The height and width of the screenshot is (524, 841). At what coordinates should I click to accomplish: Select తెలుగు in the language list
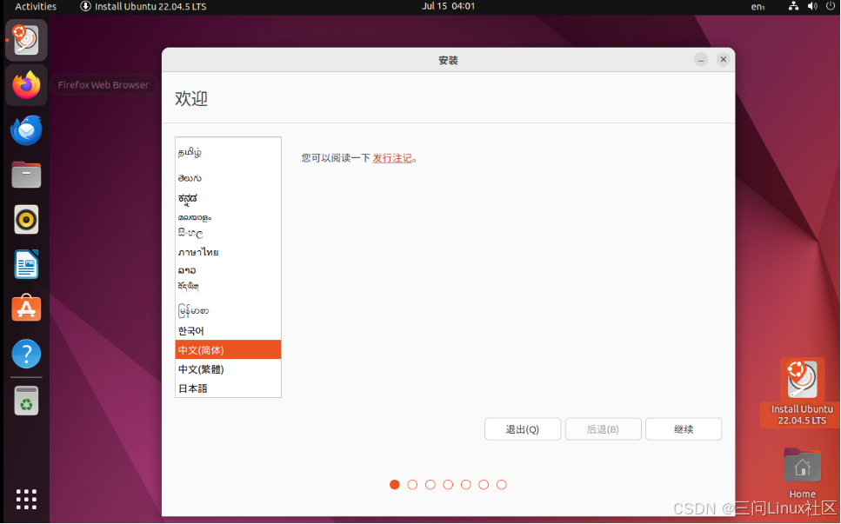point(228,178)
